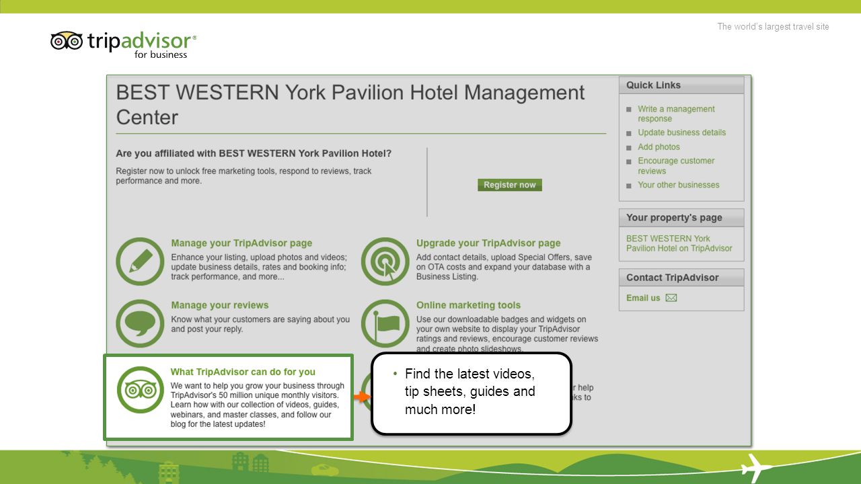Click the Contact TripAdvisor panel header

[681, 278]
